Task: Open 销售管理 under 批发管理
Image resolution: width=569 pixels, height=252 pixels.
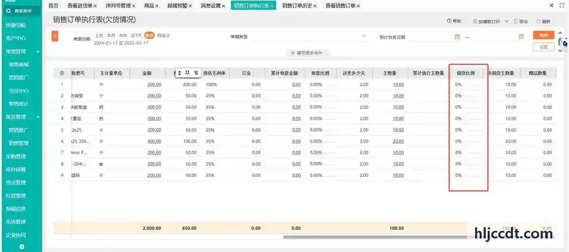Action: pos(19,143)
